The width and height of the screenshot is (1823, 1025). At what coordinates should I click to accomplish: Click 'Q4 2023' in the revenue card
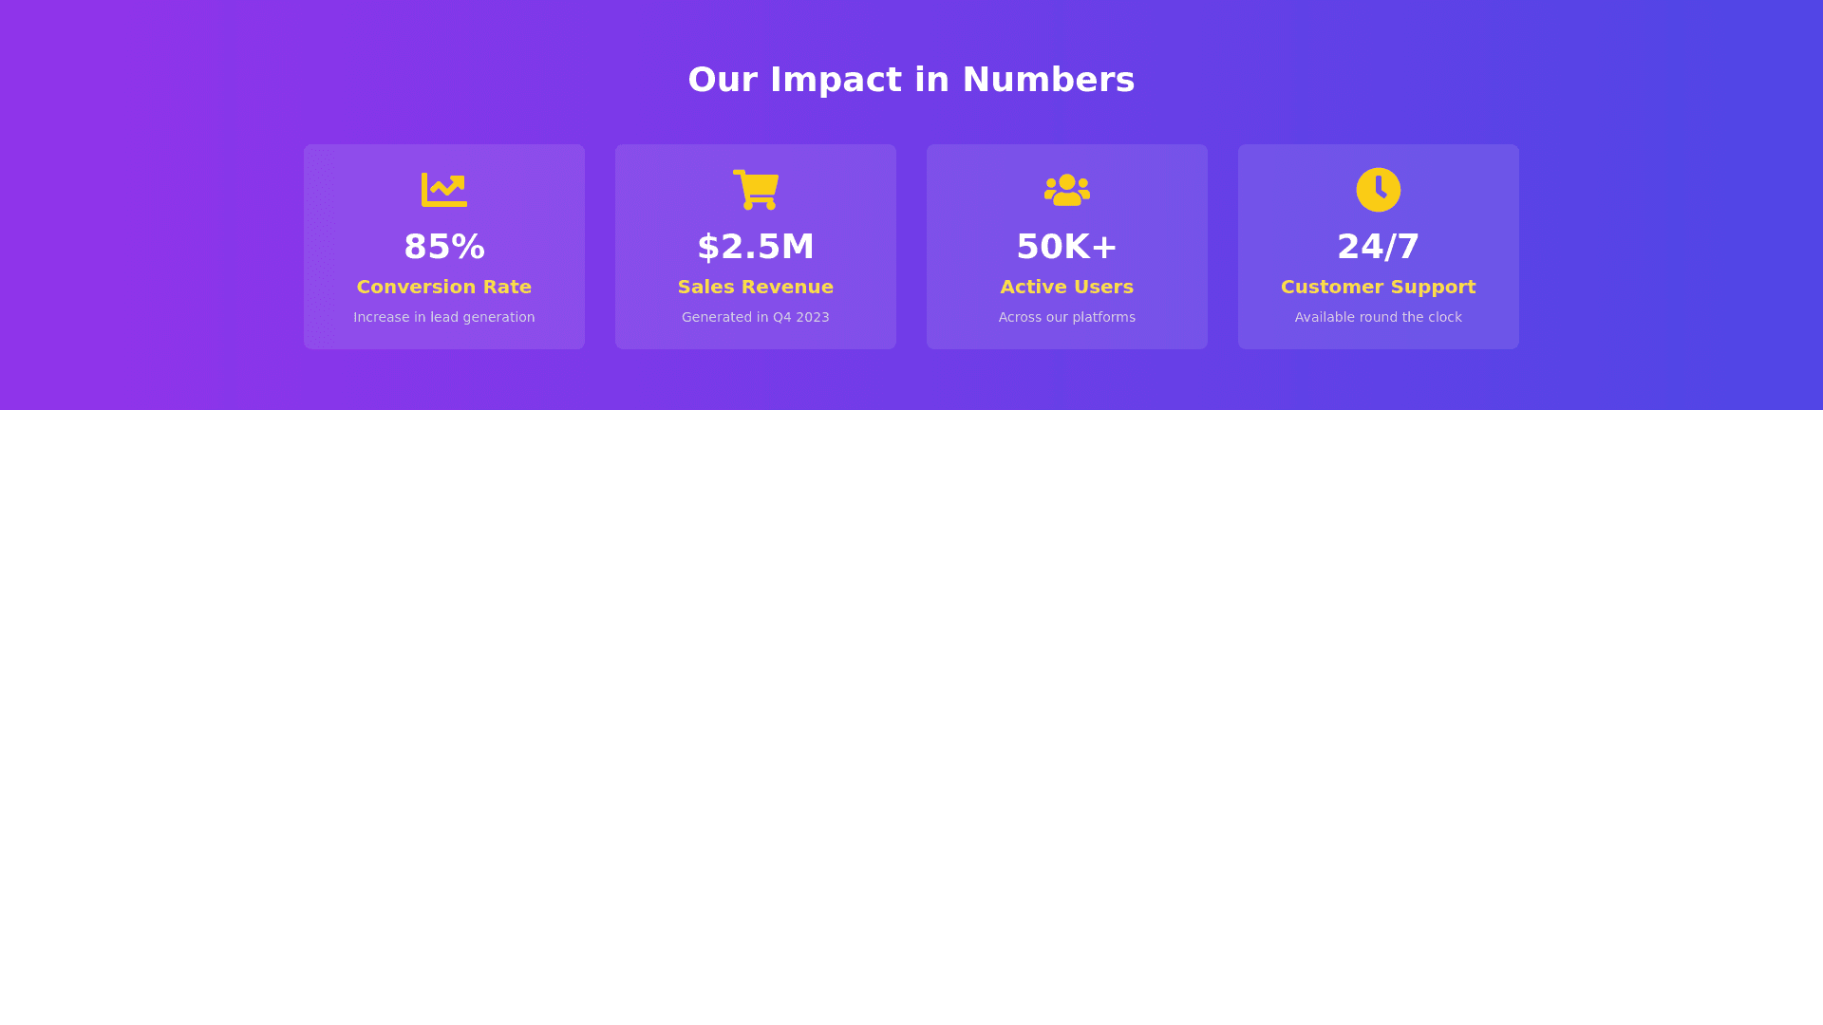click(x=800, y=317)
